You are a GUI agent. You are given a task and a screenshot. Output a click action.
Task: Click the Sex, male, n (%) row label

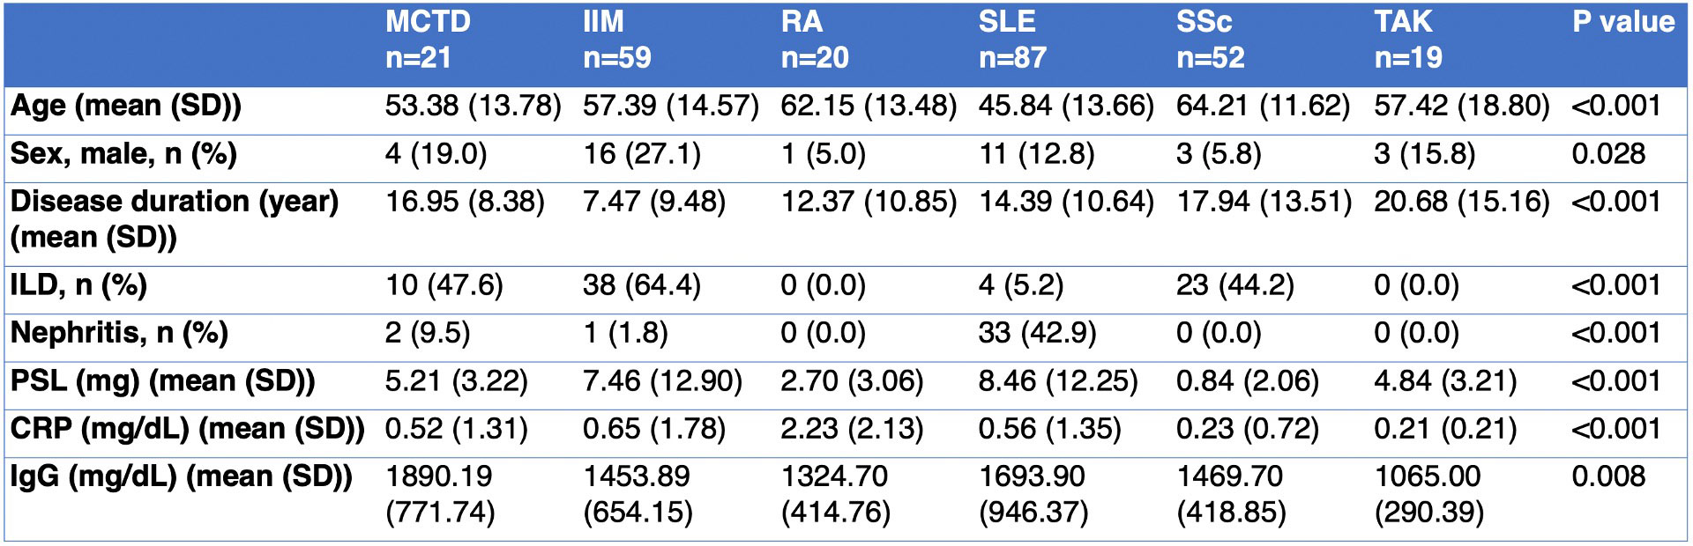[x=123, y=155]
